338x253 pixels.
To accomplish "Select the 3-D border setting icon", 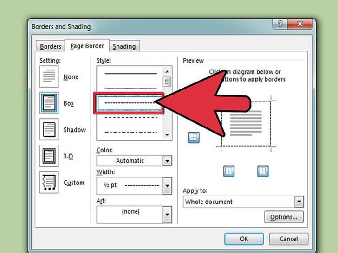I will [x=49, y=156].
